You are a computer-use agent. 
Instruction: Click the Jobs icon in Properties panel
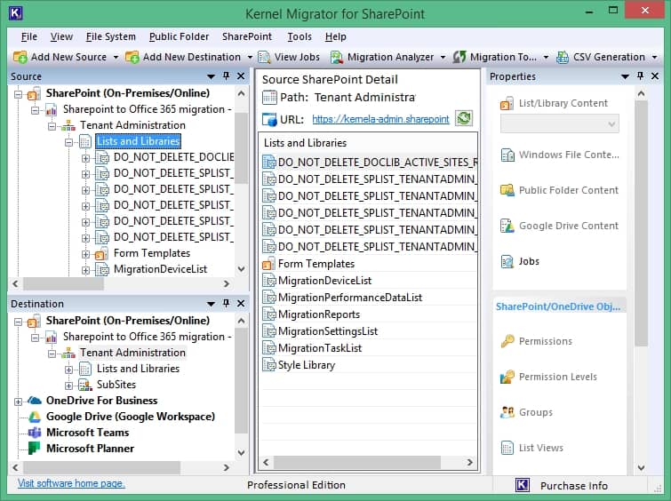tap(507, 261)
